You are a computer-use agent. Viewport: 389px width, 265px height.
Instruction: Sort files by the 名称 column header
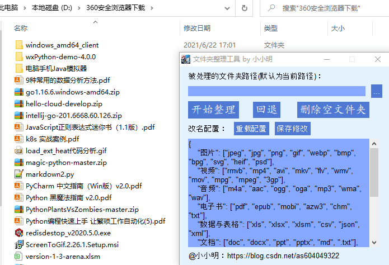tap(21, 29)
